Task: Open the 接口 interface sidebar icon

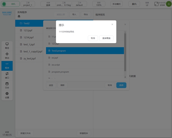Action: coord(7,76)
